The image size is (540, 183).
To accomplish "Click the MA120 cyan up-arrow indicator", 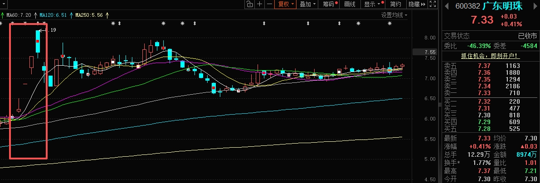I will [x=72, y=15].
